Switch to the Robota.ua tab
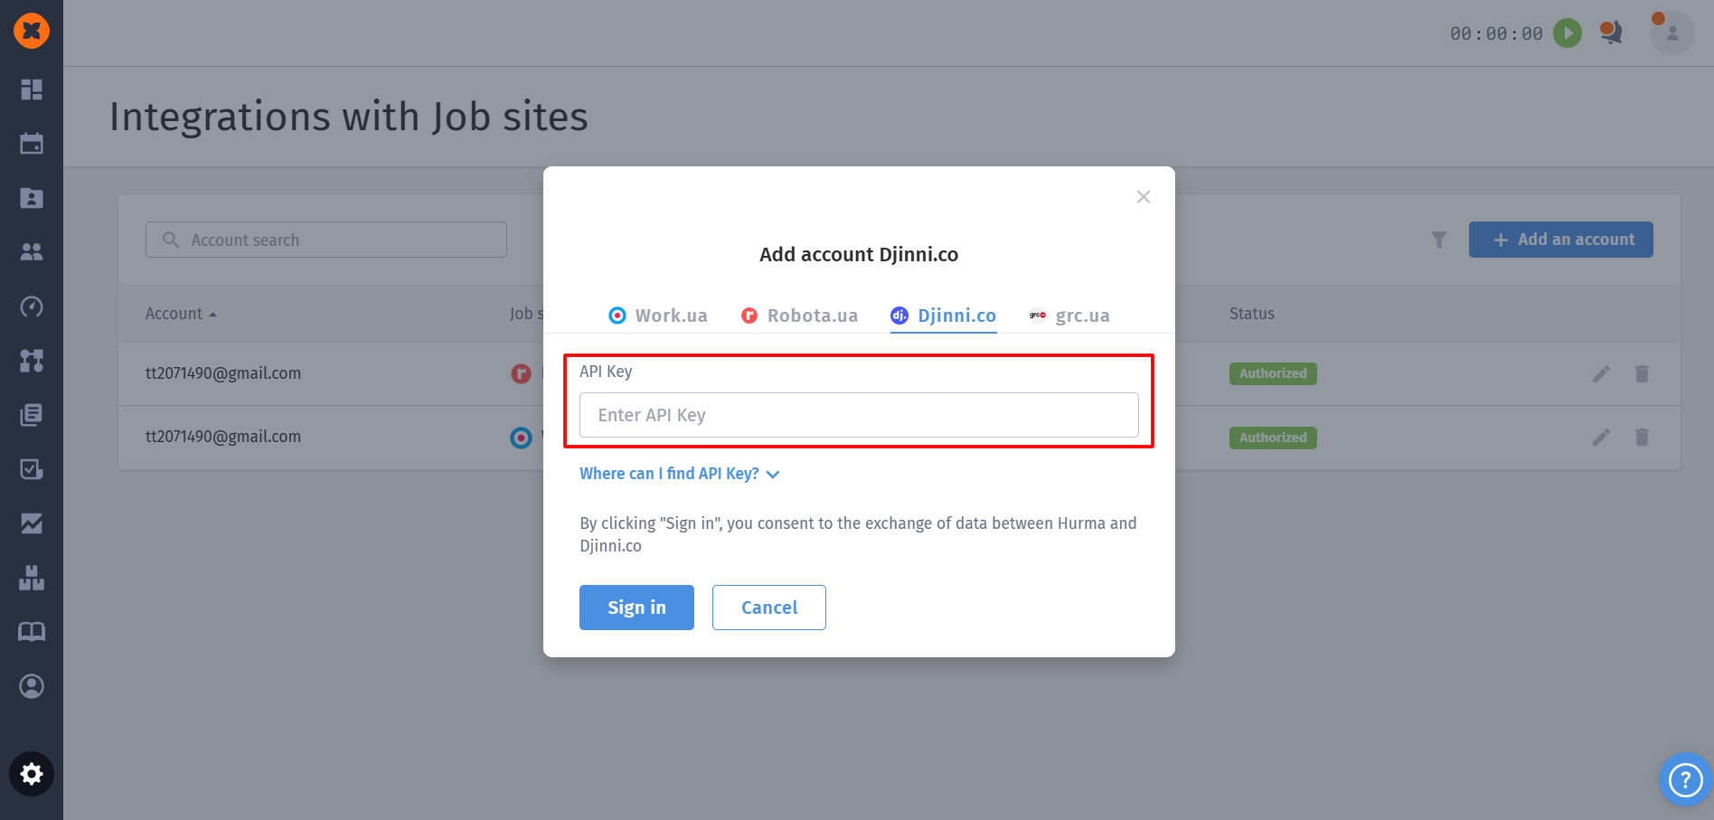 point(799,316)
